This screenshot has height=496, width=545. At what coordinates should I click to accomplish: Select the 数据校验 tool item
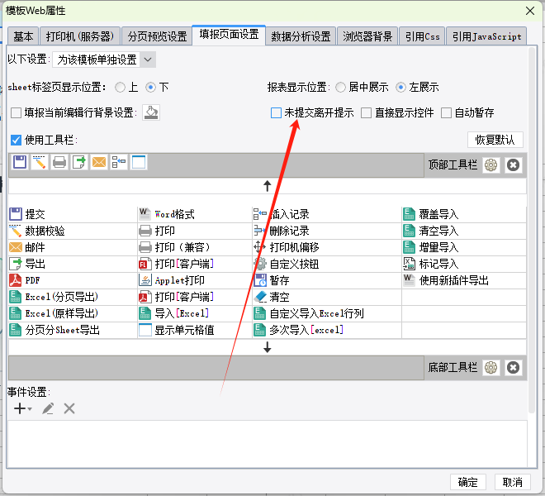[45, 231]
